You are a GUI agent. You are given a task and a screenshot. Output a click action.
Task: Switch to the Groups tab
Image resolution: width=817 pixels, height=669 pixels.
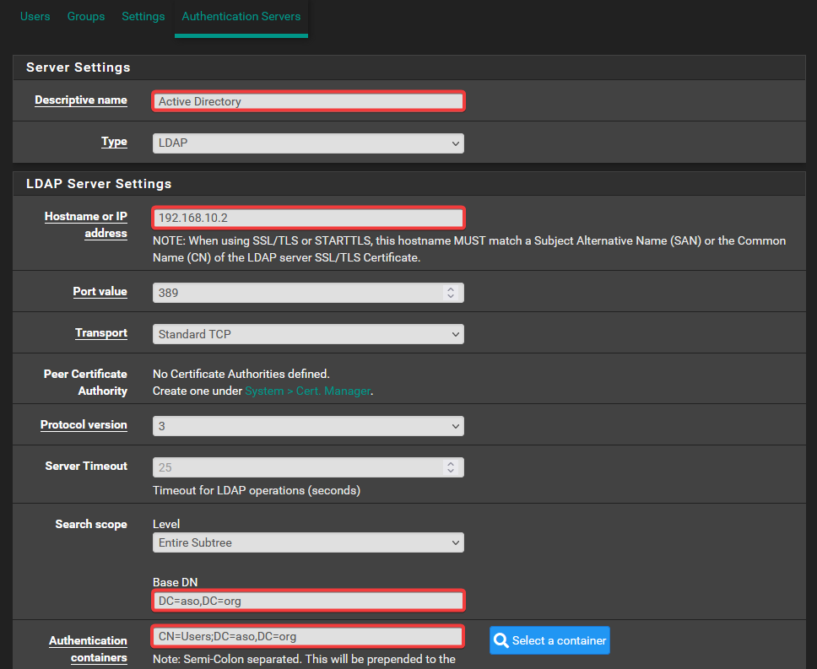point(86,16)
